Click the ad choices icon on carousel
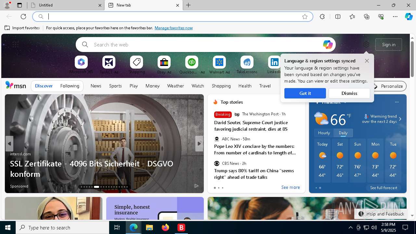416x234 pixels. pos(196,186)
